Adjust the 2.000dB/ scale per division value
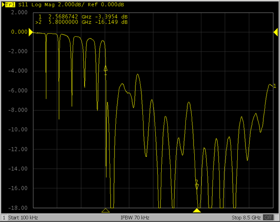 [70, 5]
